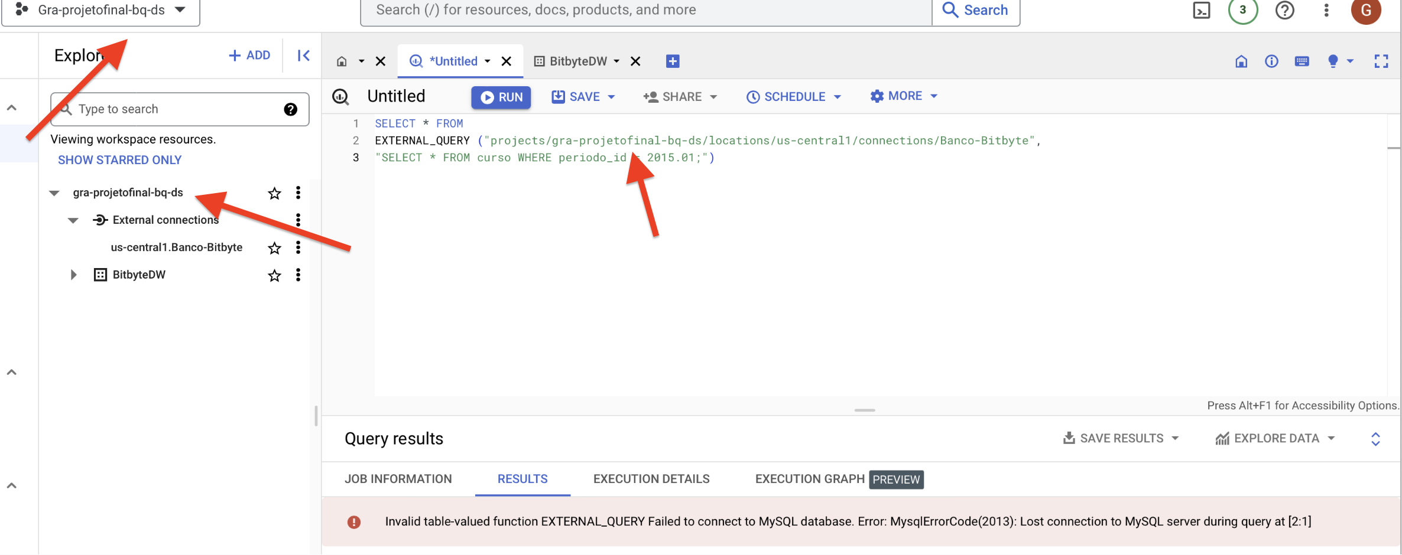This screenshot has height=555, width=1402.
Task: Click the Search button in top bar
Action: 976,10
